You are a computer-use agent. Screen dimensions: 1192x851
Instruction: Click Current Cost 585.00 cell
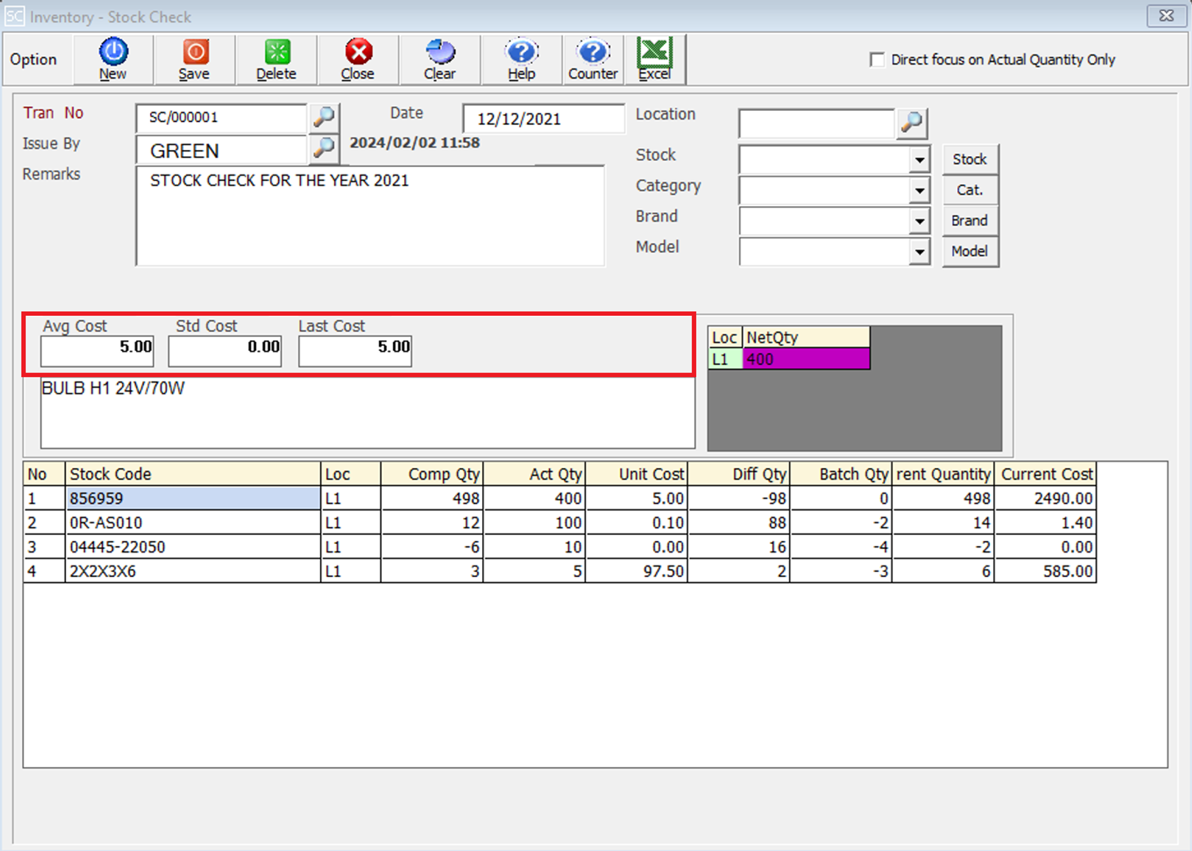(x=1045, y=571)
